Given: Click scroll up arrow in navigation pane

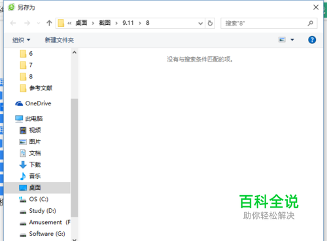Looking at the screenshot, I should pos(75,52).
